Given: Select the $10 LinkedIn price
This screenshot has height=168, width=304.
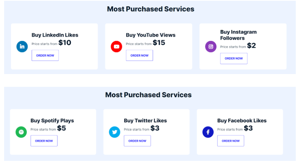Looking at the screenshot, I should coord(65,43).
